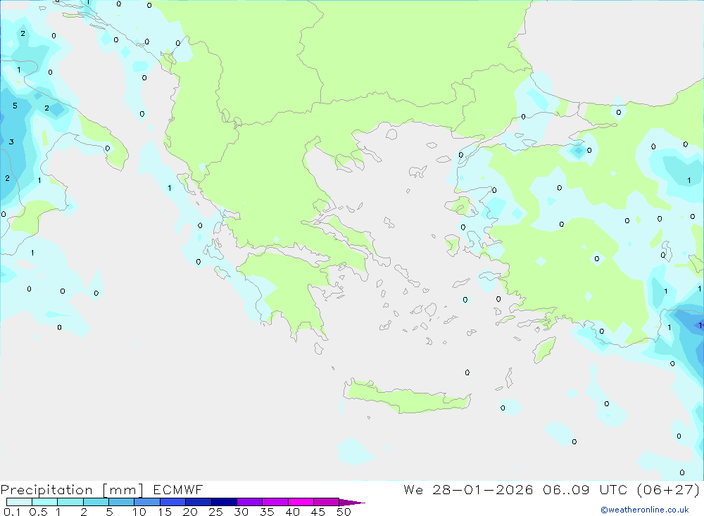Click the 1–2 mm legend color swatch
The image size is (704, 516).
70,502
